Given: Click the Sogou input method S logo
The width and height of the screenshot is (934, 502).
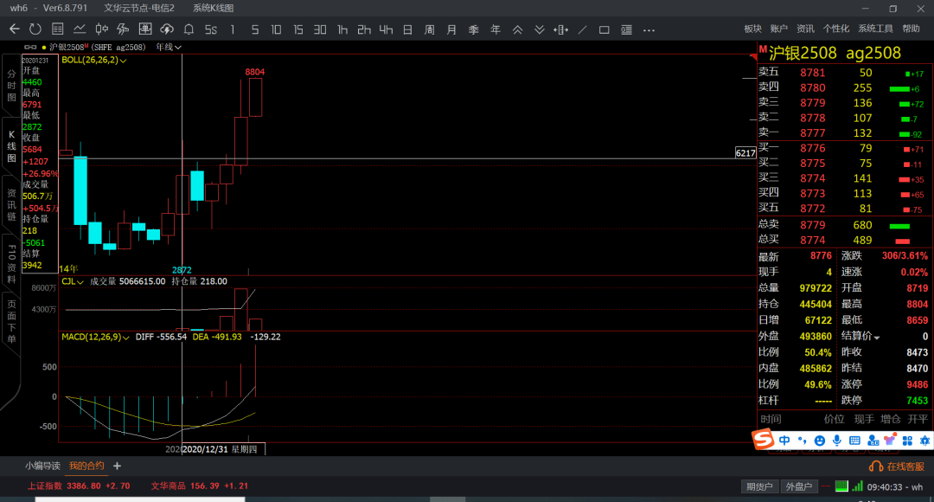Looking at the screenshot, I should pos(763,440).
